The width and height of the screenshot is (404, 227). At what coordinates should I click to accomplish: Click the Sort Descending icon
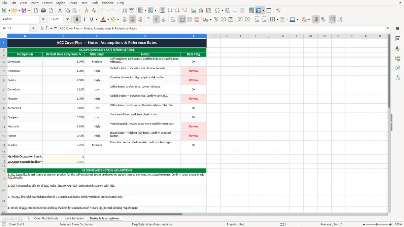pos(177,10)
